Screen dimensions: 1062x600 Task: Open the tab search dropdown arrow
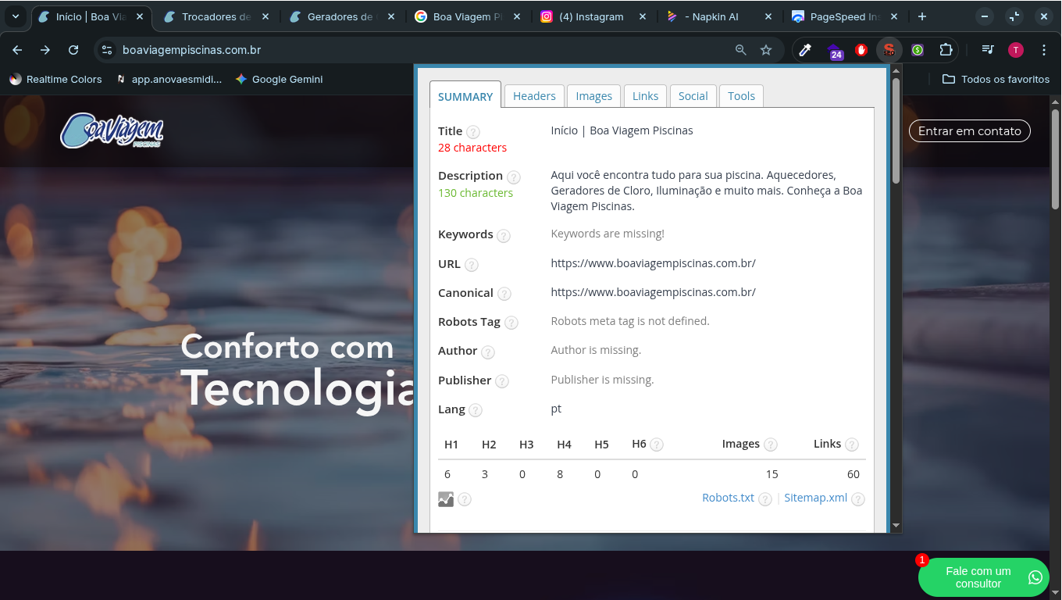pyautogui.click(x=16, y=16)
